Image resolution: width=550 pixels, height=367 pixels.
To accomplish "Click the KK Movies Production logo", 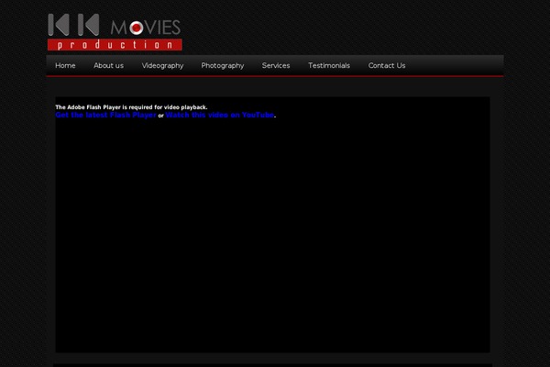I will coord(115,32).
